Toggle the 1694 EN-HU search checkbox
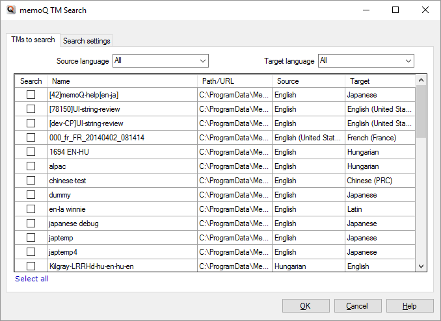 (31, 152)
